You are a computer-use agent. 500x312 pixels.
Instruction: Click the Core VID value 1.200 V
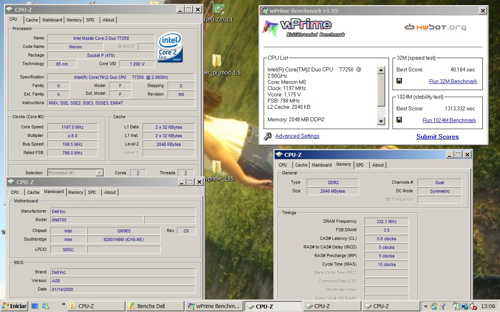pyautogui.click(x=137, y=64)
